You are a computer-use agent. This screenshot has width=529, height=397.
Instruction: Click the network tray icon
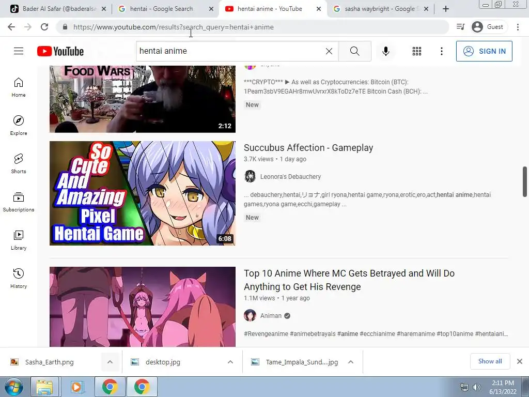(x=464, y=387)
